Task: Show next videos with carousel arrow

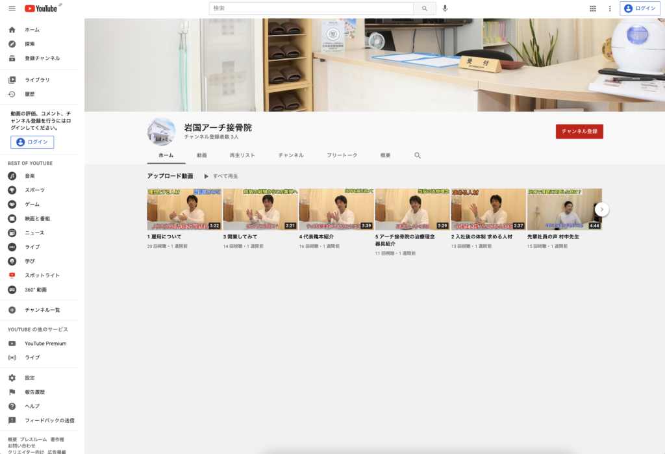Action: click(601, 209)
